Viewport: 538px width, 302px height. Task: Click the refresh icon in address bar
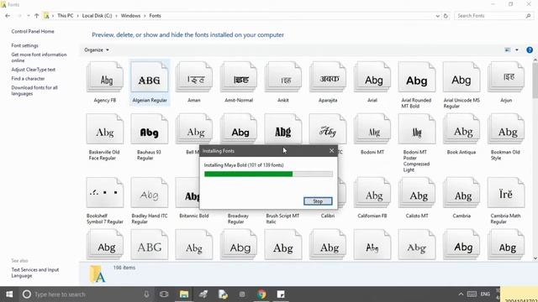point(446,16)
